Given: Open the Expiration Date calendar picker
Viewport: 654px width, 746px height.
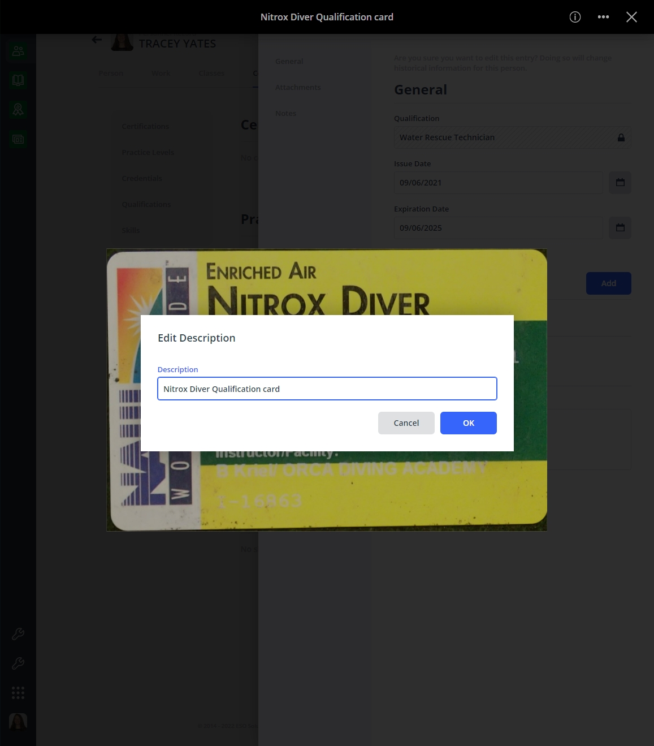Looking at the screenshot, I should point(620,228).
